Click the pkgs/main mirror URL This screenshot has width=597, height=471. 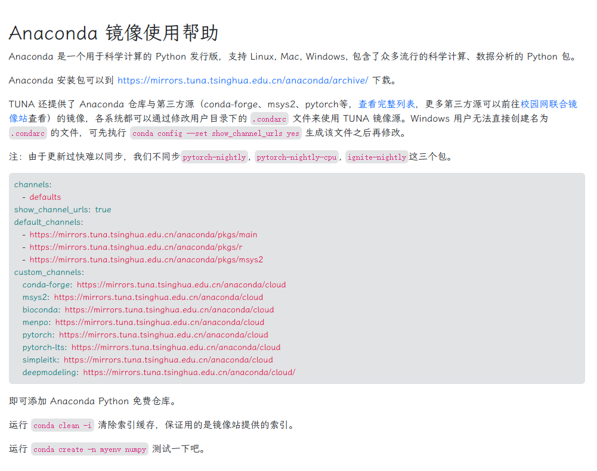tap(143, 235)
